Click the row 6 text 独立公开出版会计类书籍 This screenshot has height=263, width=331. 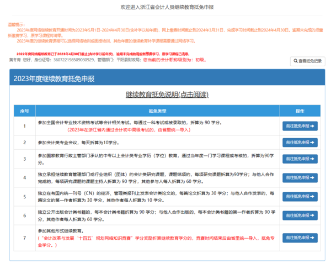(157, 215)
